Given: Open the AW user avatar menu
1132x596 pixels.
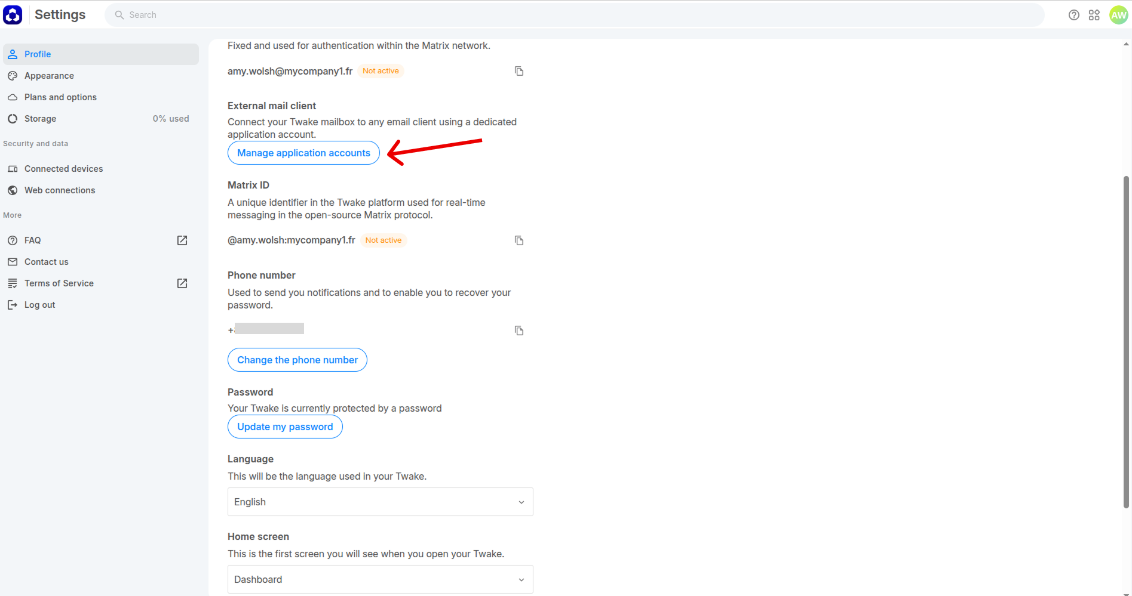Looking at the screenshot, I should (1118, 15).
